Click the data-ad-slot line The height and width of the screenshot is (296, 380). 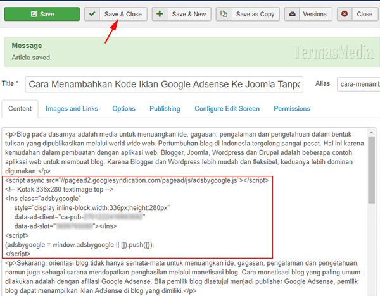coord(65,226)
